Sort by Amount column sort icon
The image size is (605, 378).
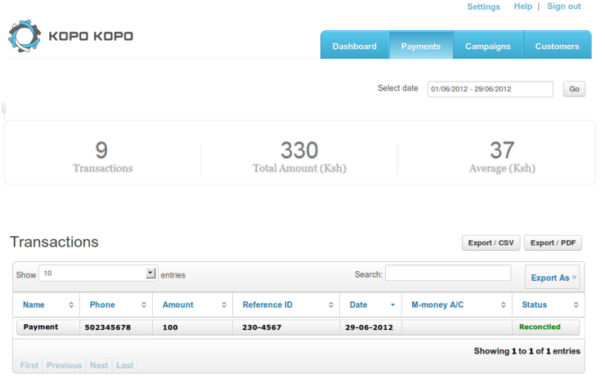coord(224,305)
